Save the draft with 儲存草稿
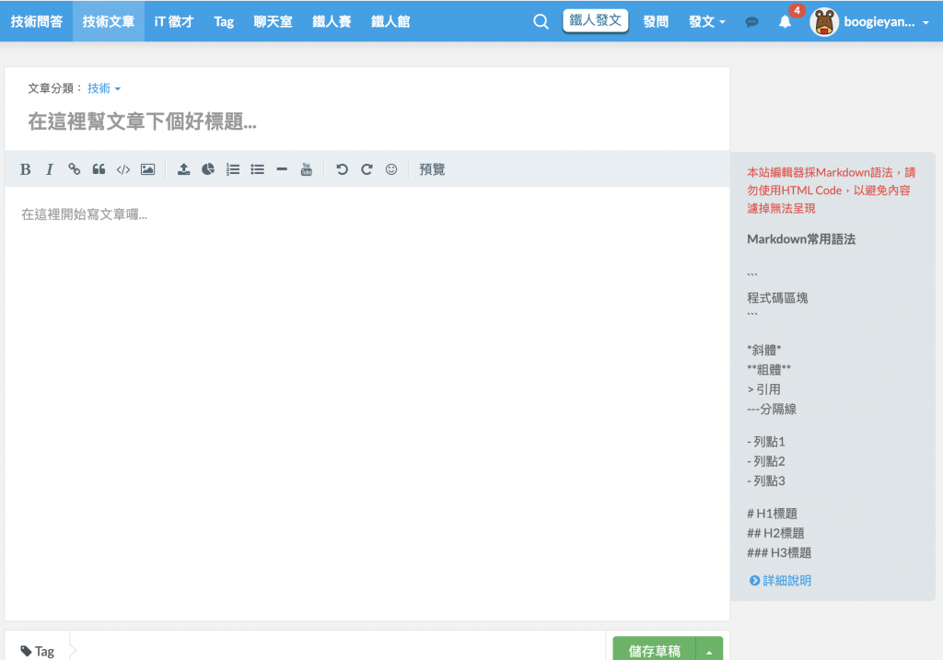The image size is (943, 660). (655, 651)
